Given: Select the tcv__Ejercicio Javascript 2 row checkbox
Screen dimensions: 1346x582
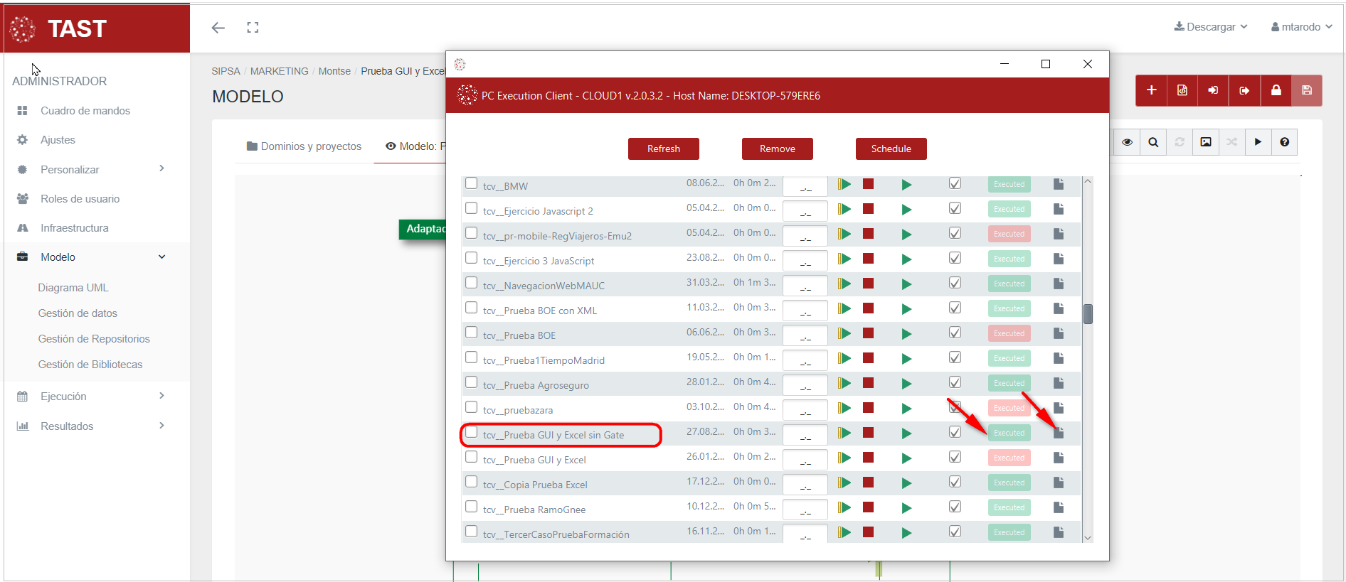Looking at the screenshot, I should [x=471, y=208].
